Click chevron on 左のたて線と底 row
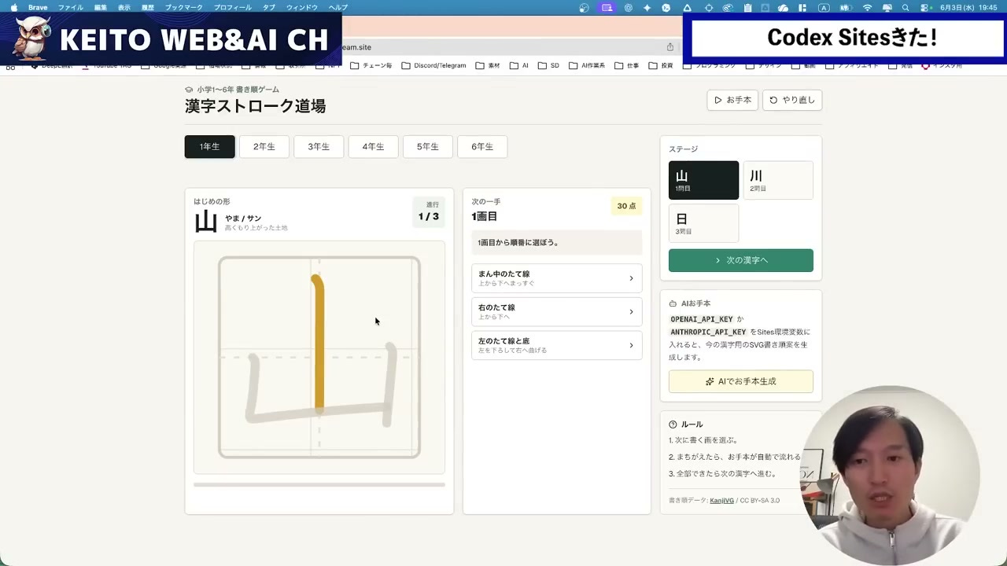The height and width of the screenshot is (566, 1007). point(631,345)
